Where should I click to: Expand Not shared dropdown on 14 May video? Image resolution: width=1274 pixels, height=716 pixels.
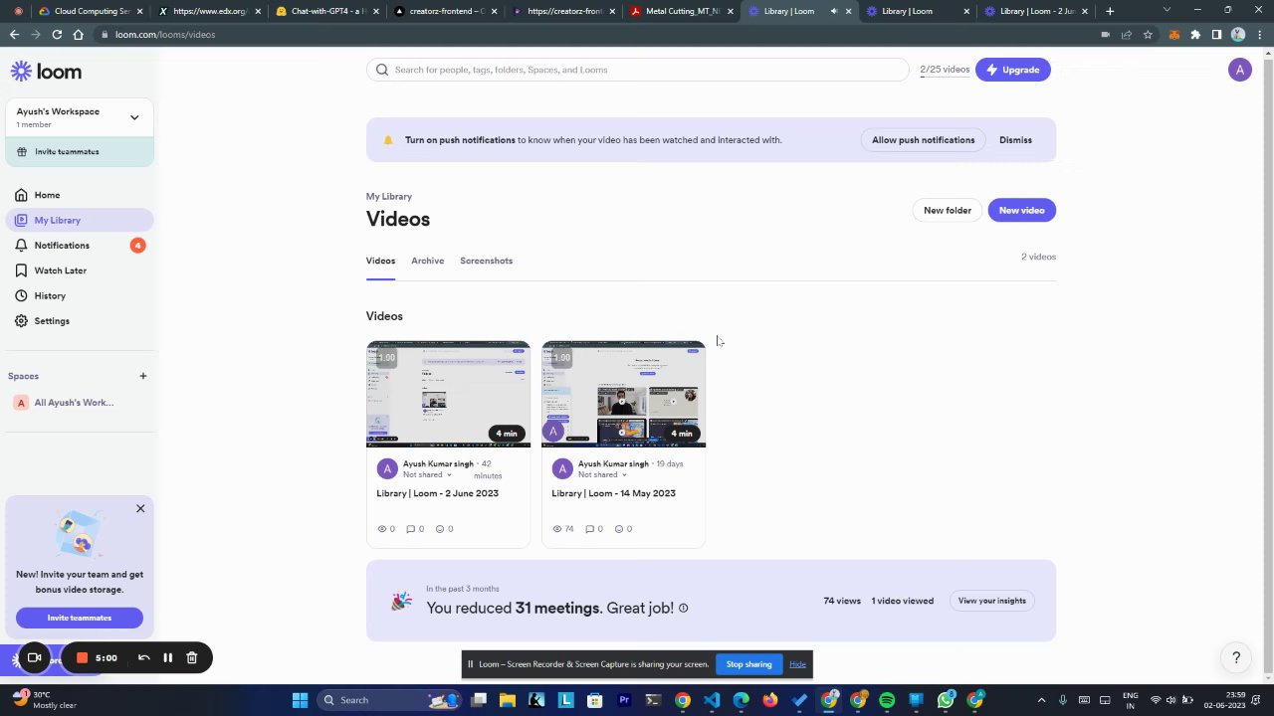click(602, 474)
